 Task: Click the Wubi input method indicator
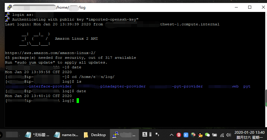coord(145,134)
